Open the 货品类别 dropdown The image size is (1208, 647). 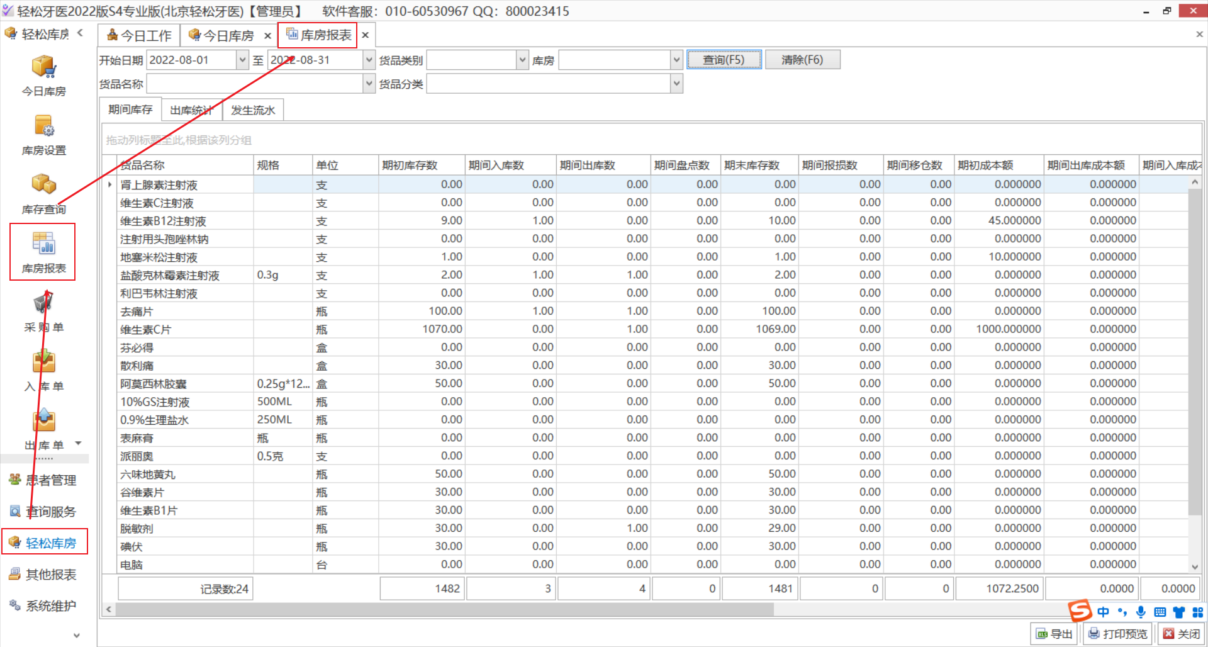pyautogui.click(x=522, y=60)
